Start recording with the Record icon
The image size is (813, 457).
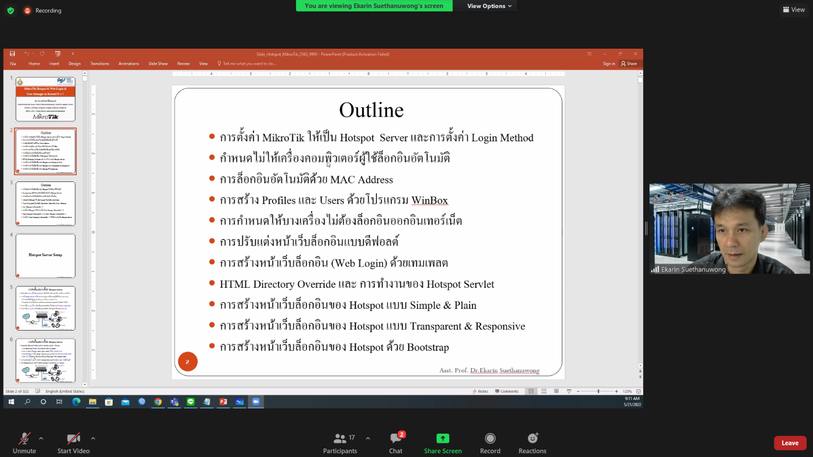(490, 438)
